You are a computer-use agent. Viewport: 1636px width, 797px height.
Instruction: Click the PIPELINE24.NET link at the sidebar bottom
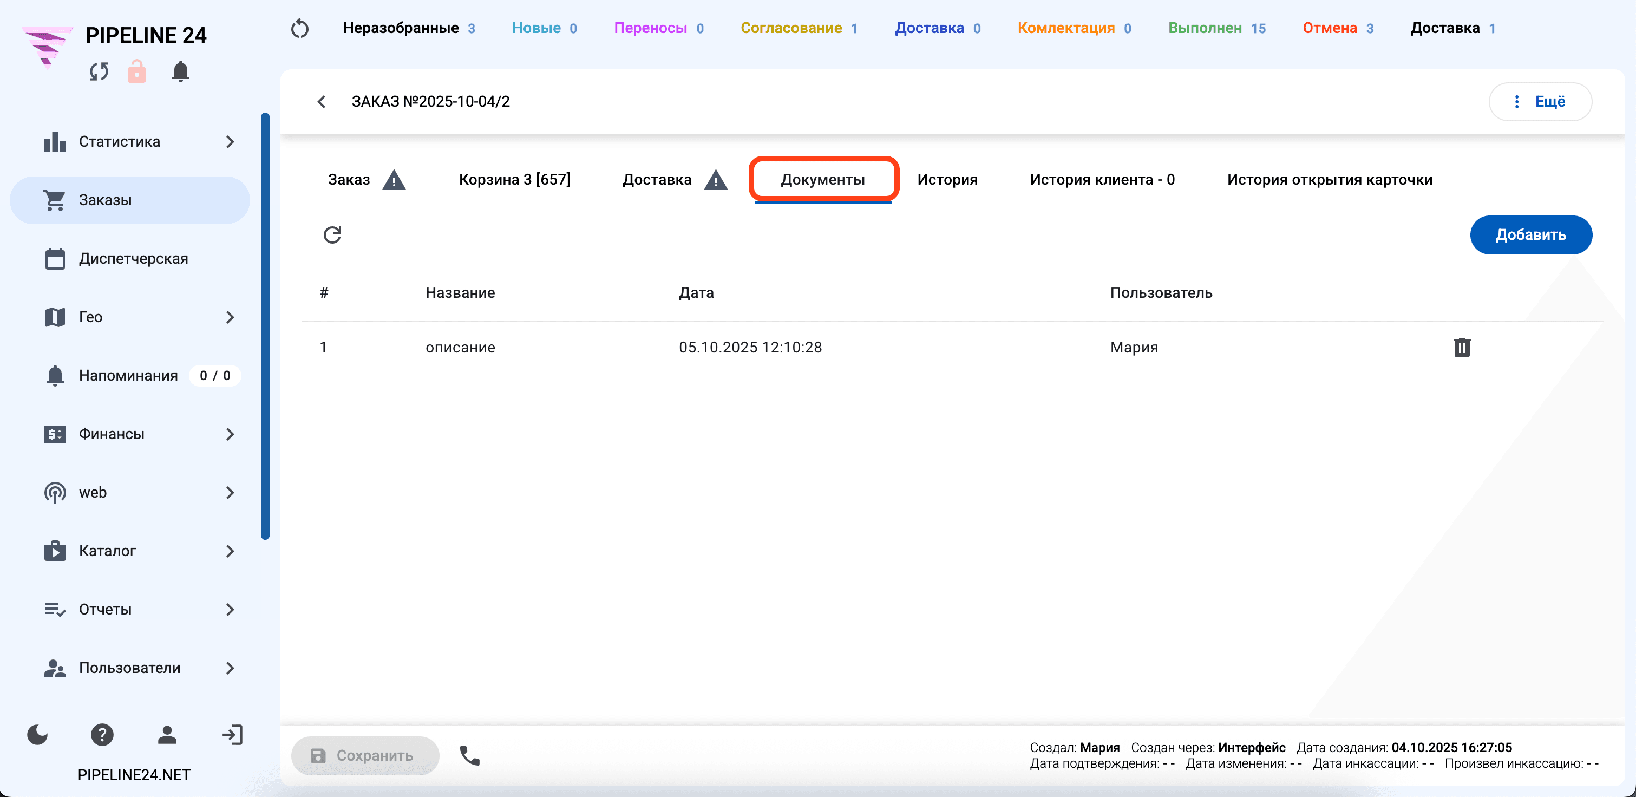tap(134, 775)
